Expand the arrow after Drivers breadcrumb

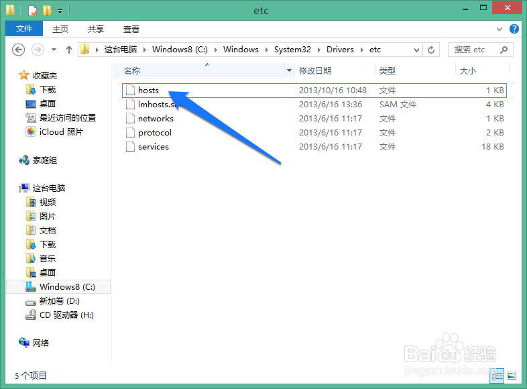(362, 50)
